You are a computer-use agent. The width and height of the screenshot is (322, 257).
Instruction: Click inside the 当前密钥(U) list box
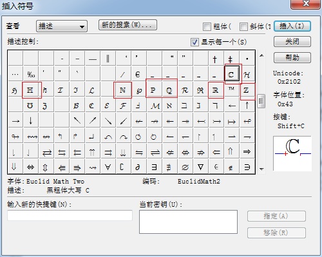[188, 222]
